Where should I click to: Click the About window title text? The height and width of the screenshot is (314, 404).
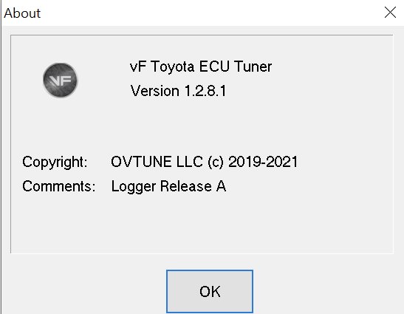[x=22, y=13]
